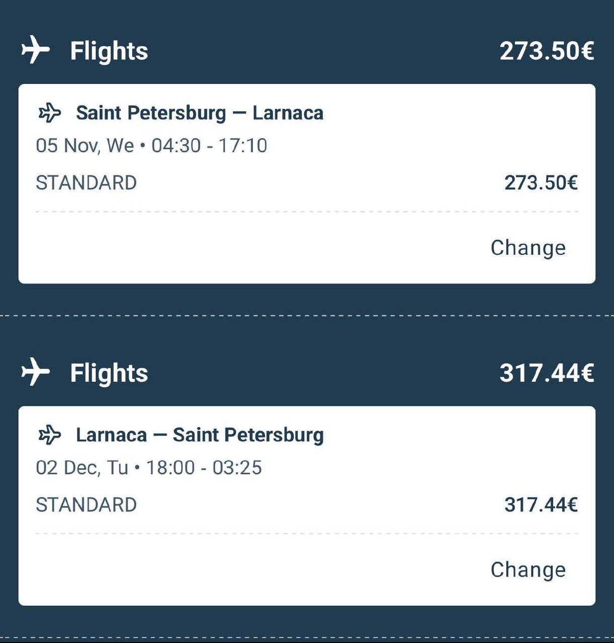Screen dimensions: 614x643
Task: Click the STANDARD fare label on the return flight
Action: (x=86, y=505)
